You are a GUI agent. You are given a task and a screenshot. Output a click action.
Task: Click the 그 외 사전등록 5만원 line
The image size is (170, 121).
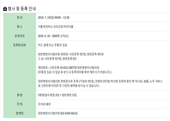click(57, 59)
